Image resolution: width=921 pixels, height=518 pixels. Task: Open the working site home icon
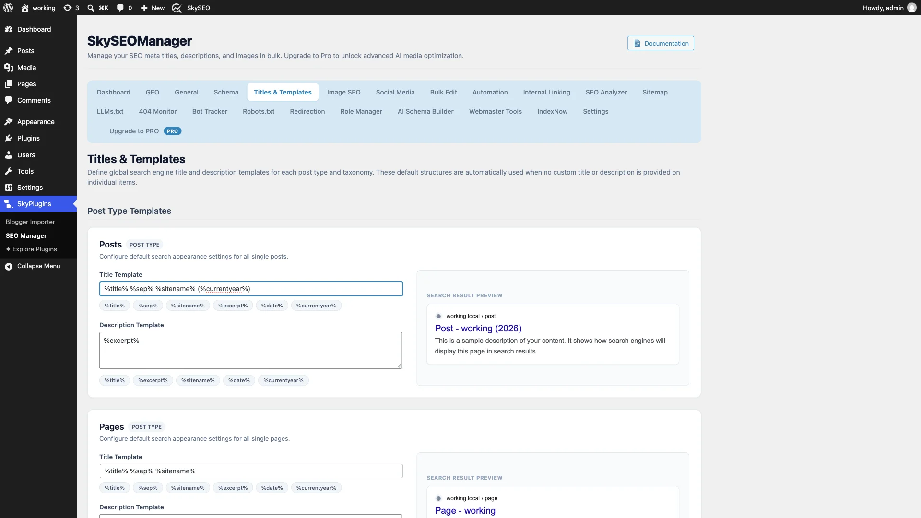[25, 8]
